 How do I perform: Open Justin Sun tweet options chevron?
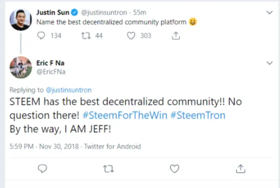click(269, 13)
